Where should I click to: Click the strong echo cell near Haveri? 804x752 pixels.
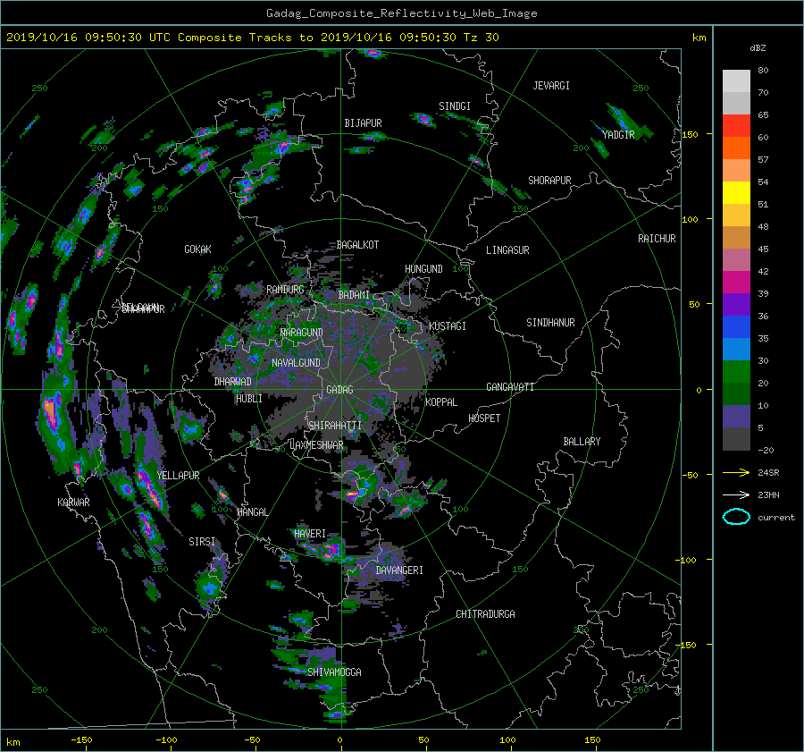(331, 552)
